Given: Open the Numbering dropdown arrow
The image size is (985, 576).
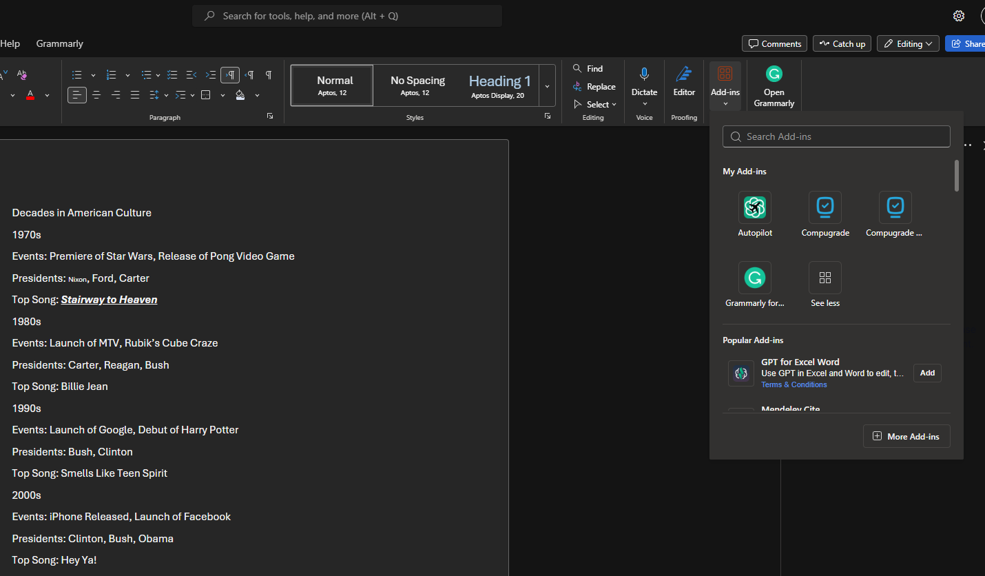Looking at the screenshot, I should [x=127, y=75].
